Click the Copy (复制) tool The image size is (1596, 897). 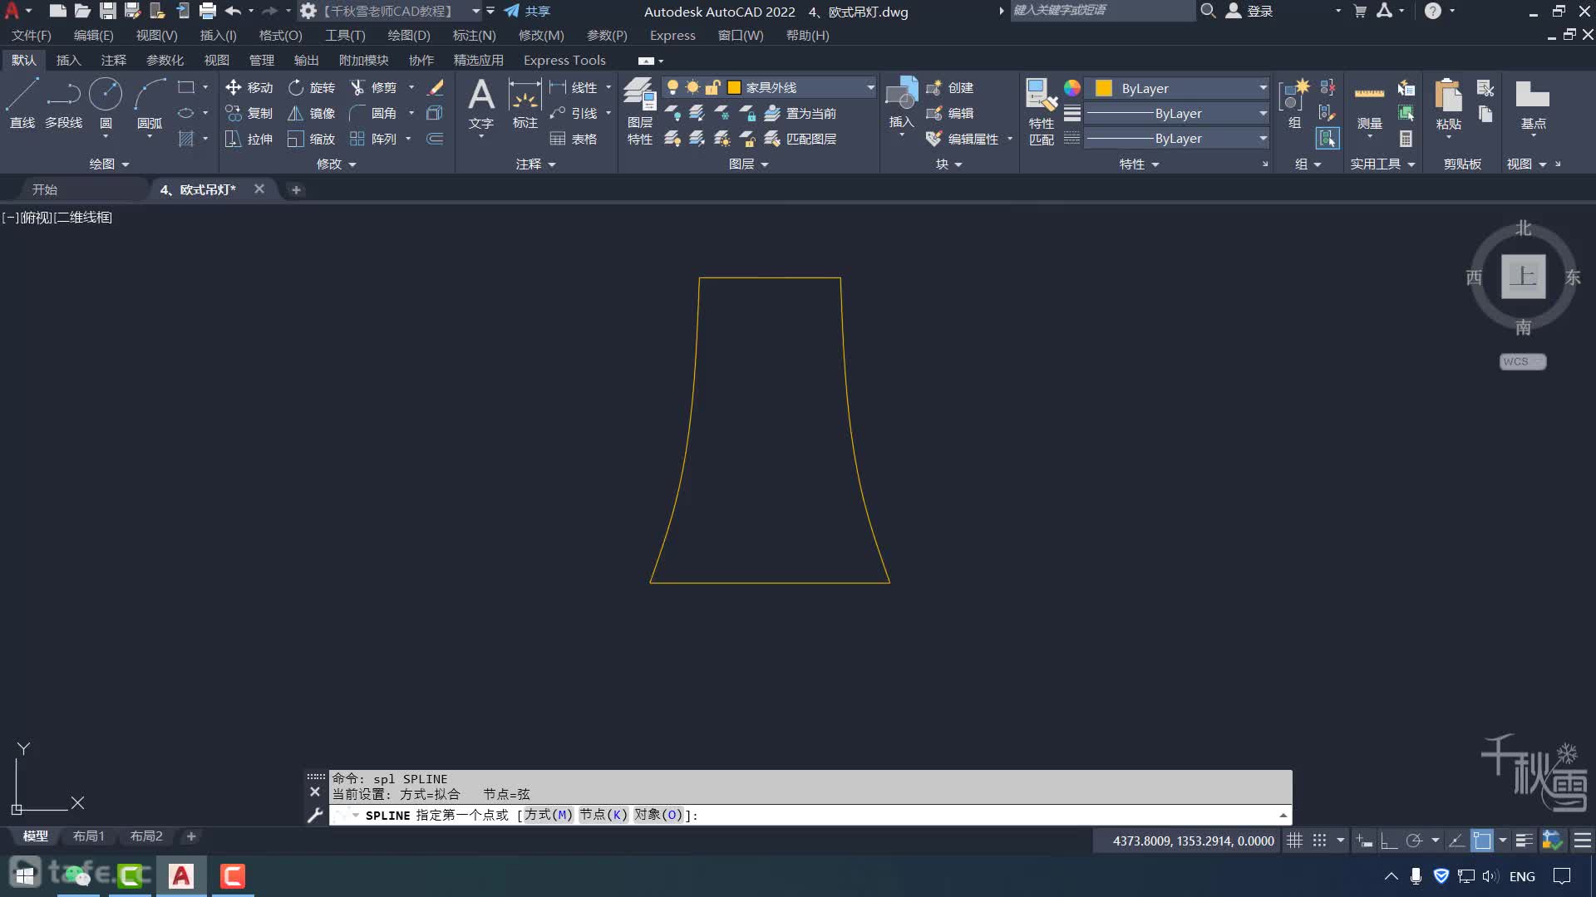[x=249, y=113]
